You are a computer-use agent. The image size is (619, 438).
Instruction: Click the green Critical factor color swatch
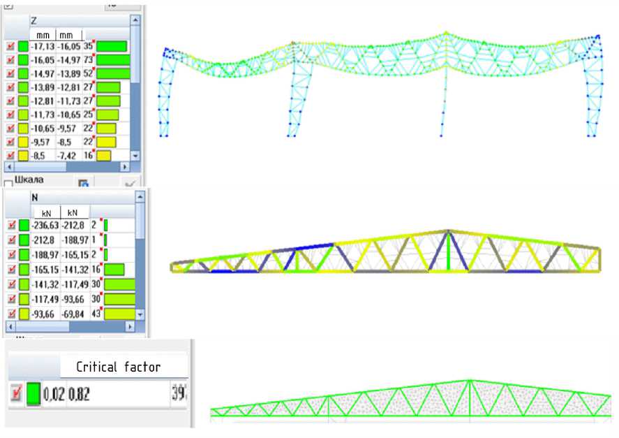[x=33, y=394]
